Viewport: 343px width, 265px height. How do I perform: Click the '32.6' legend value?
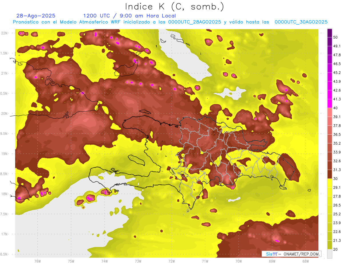pos(337,161)
